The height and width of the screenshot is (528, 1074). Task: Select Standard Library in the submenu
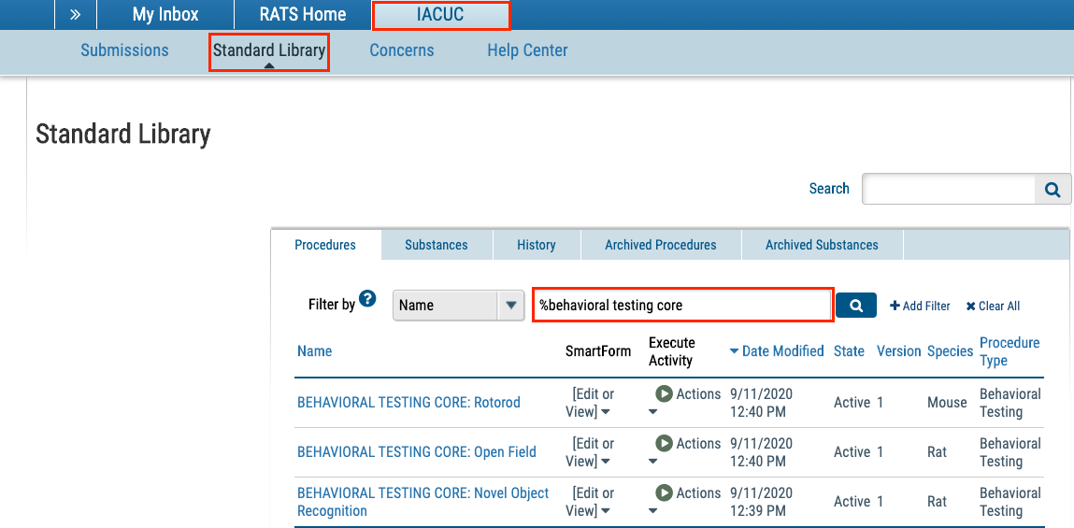(269, 50)
